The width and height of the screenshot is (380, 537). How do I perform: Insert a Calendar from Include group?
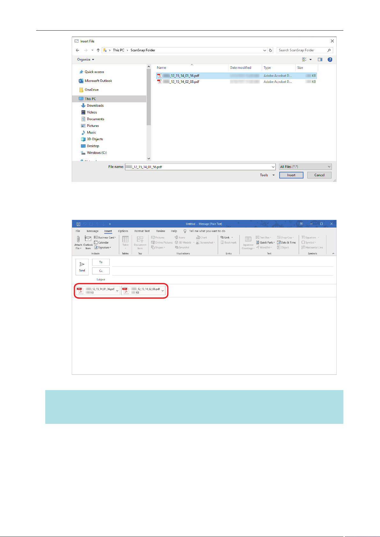point(101,243)
